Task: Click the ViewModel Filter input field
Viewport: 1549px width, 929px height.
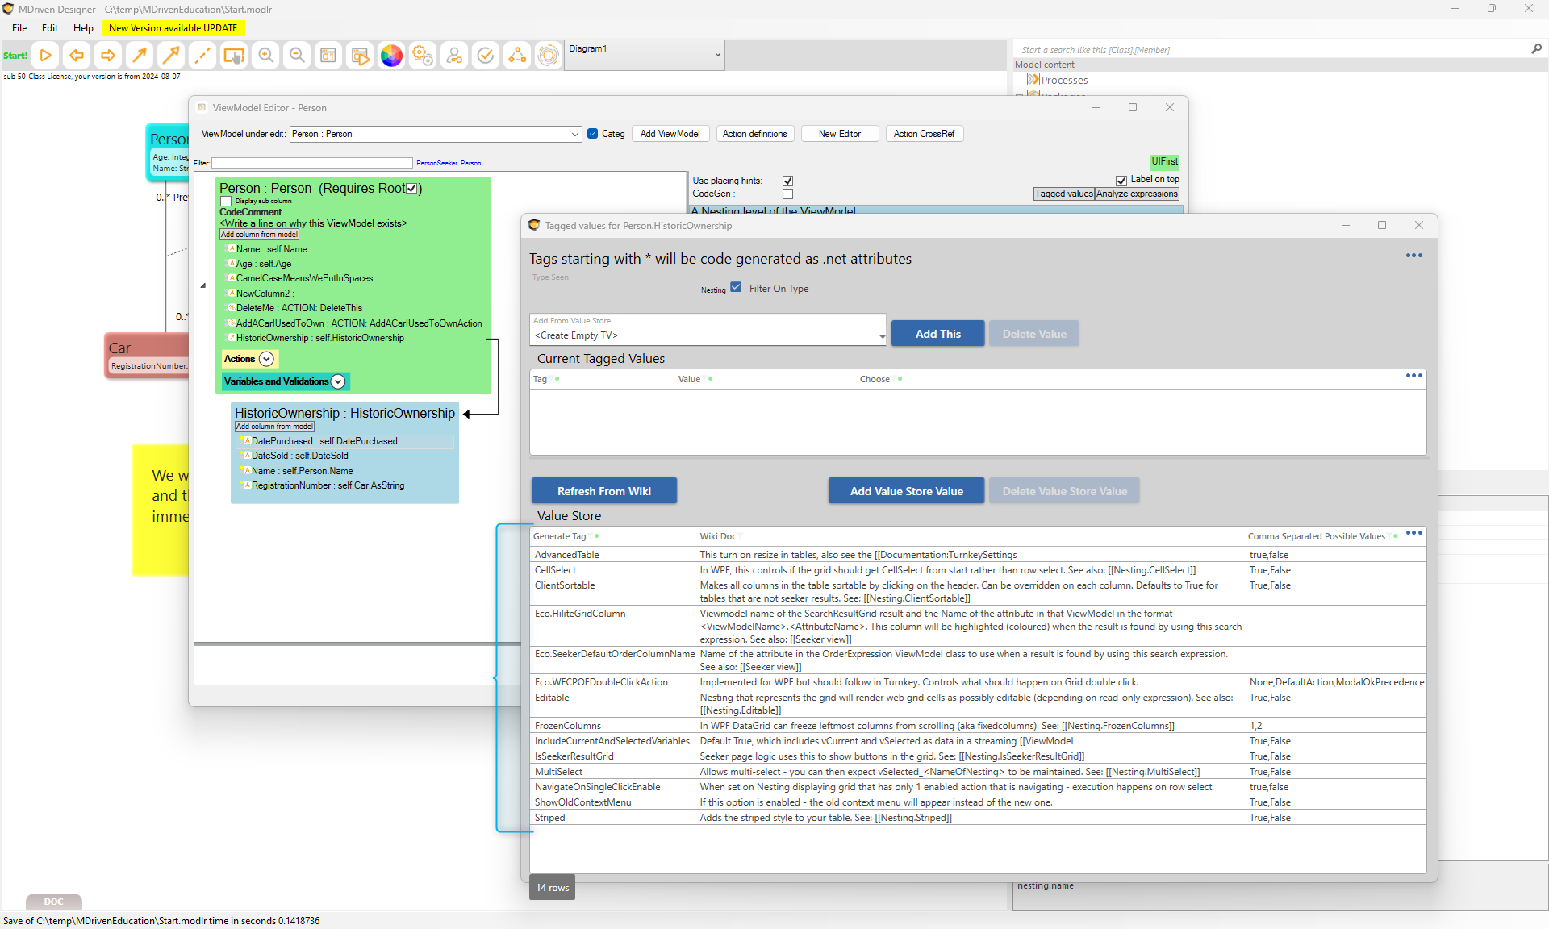Action: click(311, 163)
